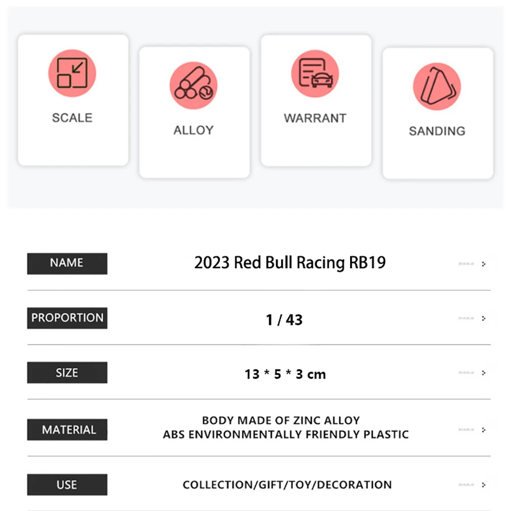Image resolution: width=511 pixels, height=511 pixels.
Task: Click the MATERIAL label tag
Action: (67, 430)
